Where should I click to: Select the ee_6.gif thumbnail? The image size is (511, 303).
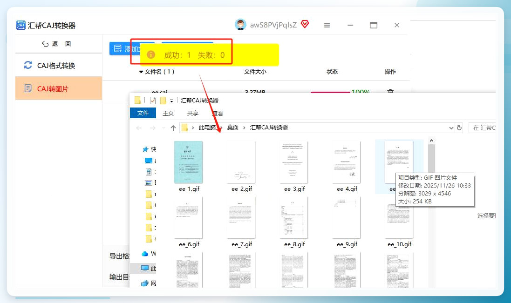click(x=188, y=217)
